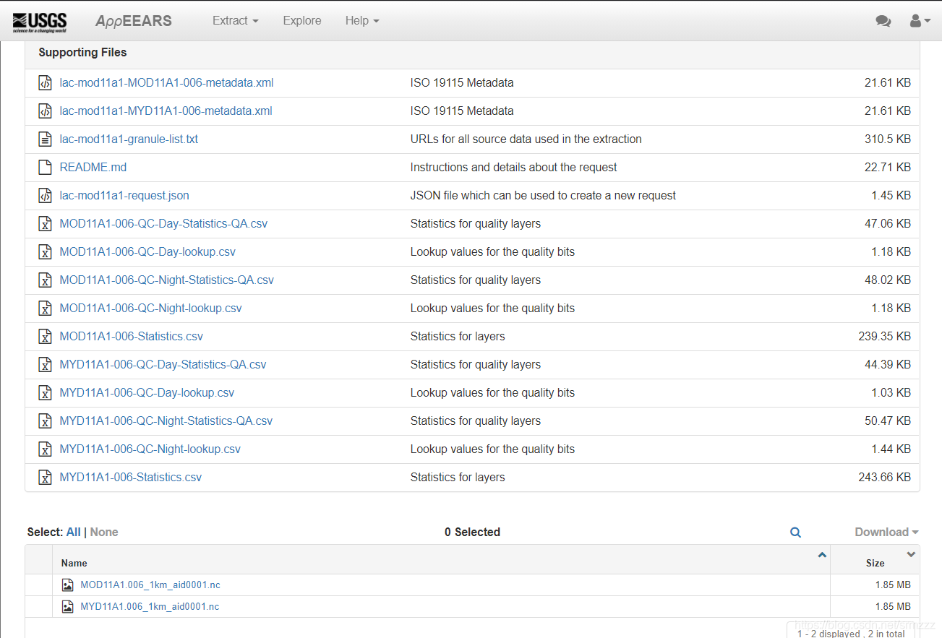
Task: Download lac-mod11a1-MOD11A1-006-metadata.xml
Action: (166, 83)
